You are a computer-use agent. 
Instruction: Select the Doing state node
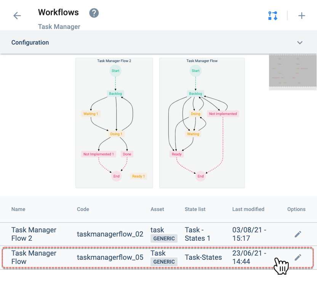coord(195,114)
